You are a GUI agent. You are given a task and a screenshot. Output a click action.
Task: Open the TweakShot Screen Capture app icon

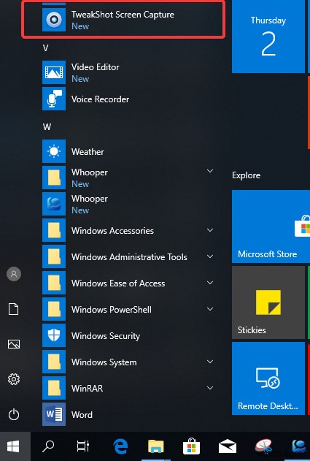(x=54, y=20)
